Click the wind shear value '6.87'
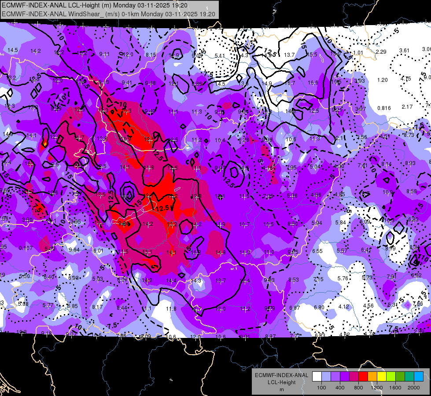431x396 pixels. click(295, 308)
